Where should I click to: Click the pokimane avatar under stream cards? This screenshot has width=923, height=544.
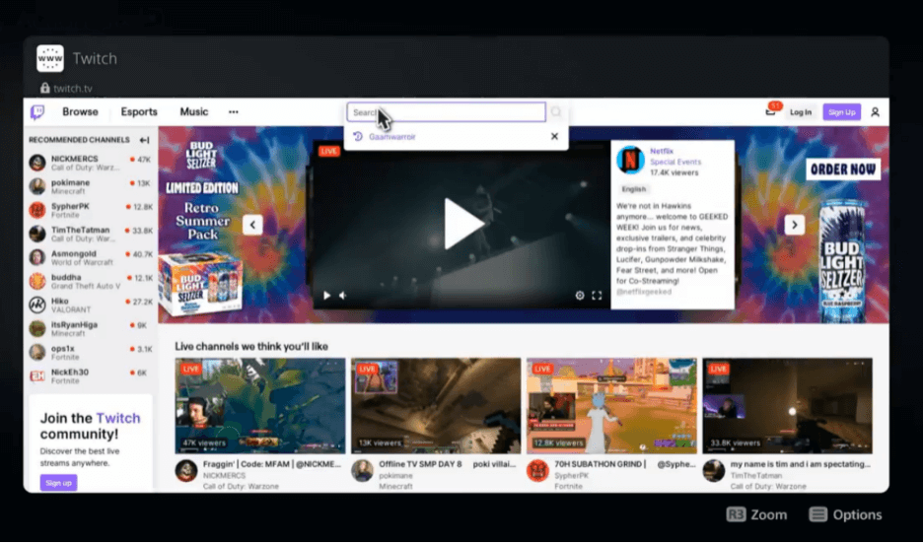pos(362,470)
